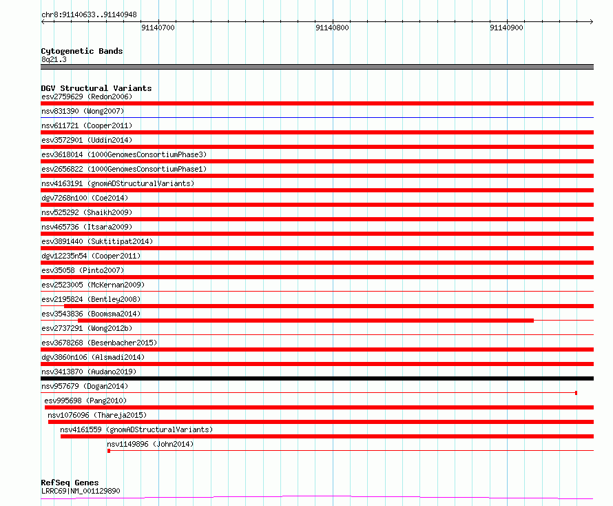
Task: Open variant esv2759629 (Redon2006)
Action: click(87, 97)
